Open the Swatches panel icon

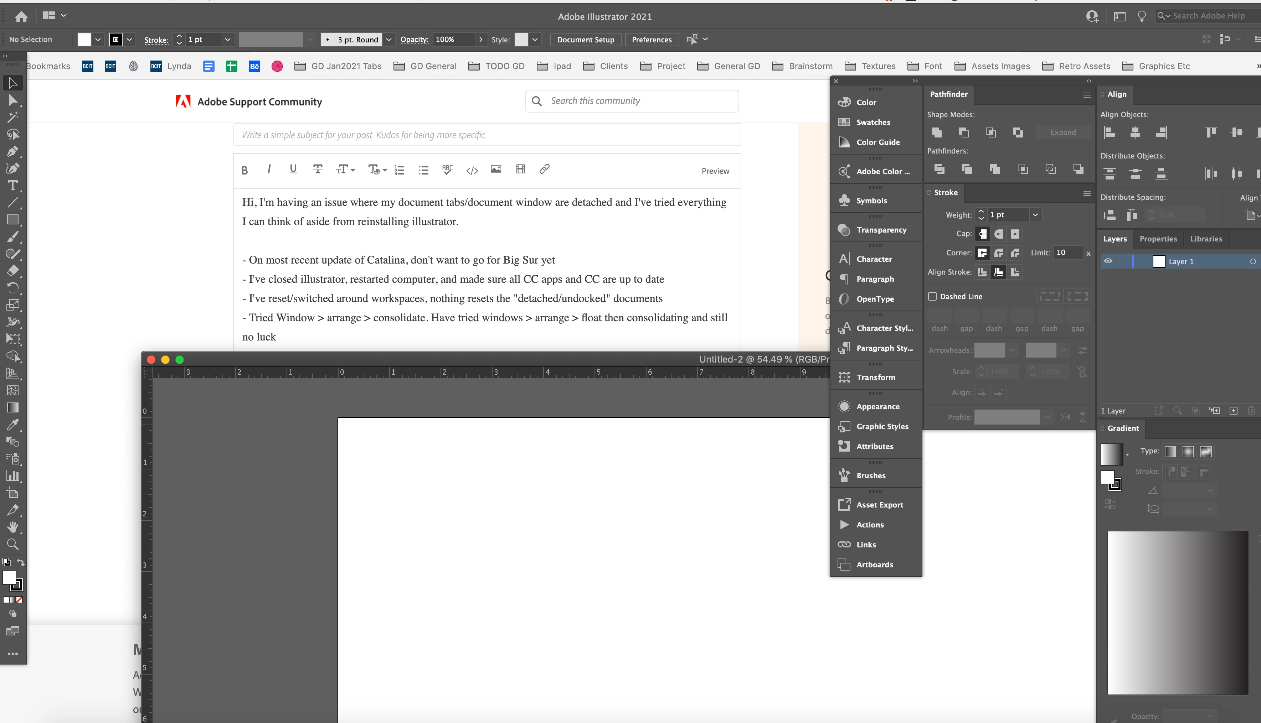pos(844,122)
